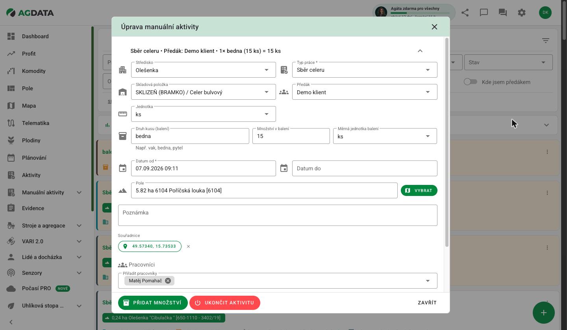Open the Přiřadit pracovníky dropdown arrow
This screenshot has width=567, height=330.
click(428, 281)
